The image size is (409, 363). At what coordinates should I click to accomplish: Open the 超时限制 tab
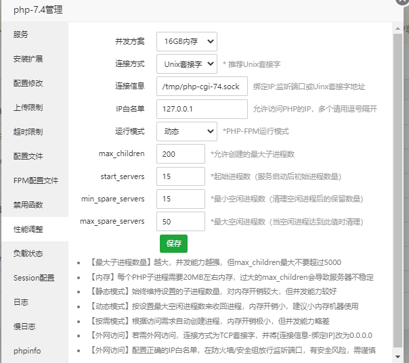[34, 132]
